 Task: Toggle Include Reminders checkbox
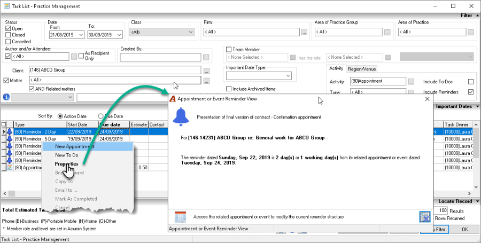(471, 92)
